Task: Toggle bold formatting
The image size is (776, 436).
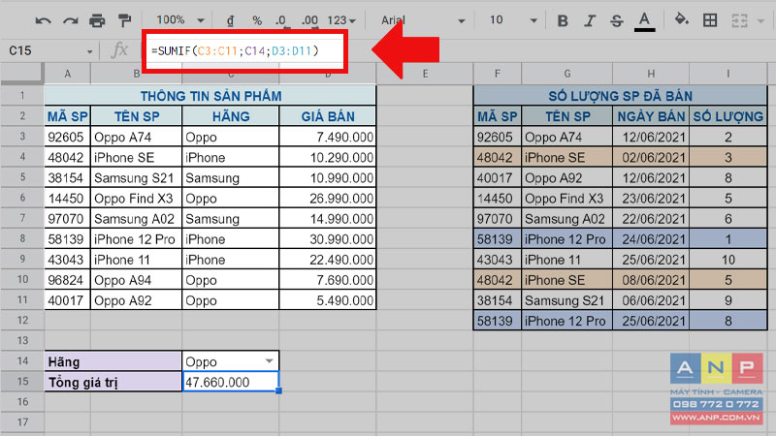Action: point(563,20)
